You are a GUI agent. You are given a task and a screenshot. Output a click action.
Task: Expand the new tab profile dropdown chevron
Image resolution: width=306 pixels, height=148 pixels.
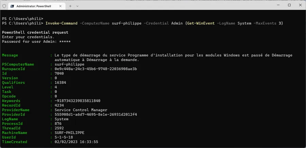pos(78,6)
